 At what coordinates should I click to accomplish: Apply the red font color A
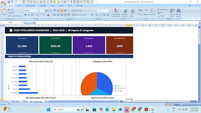coord(48,15)
